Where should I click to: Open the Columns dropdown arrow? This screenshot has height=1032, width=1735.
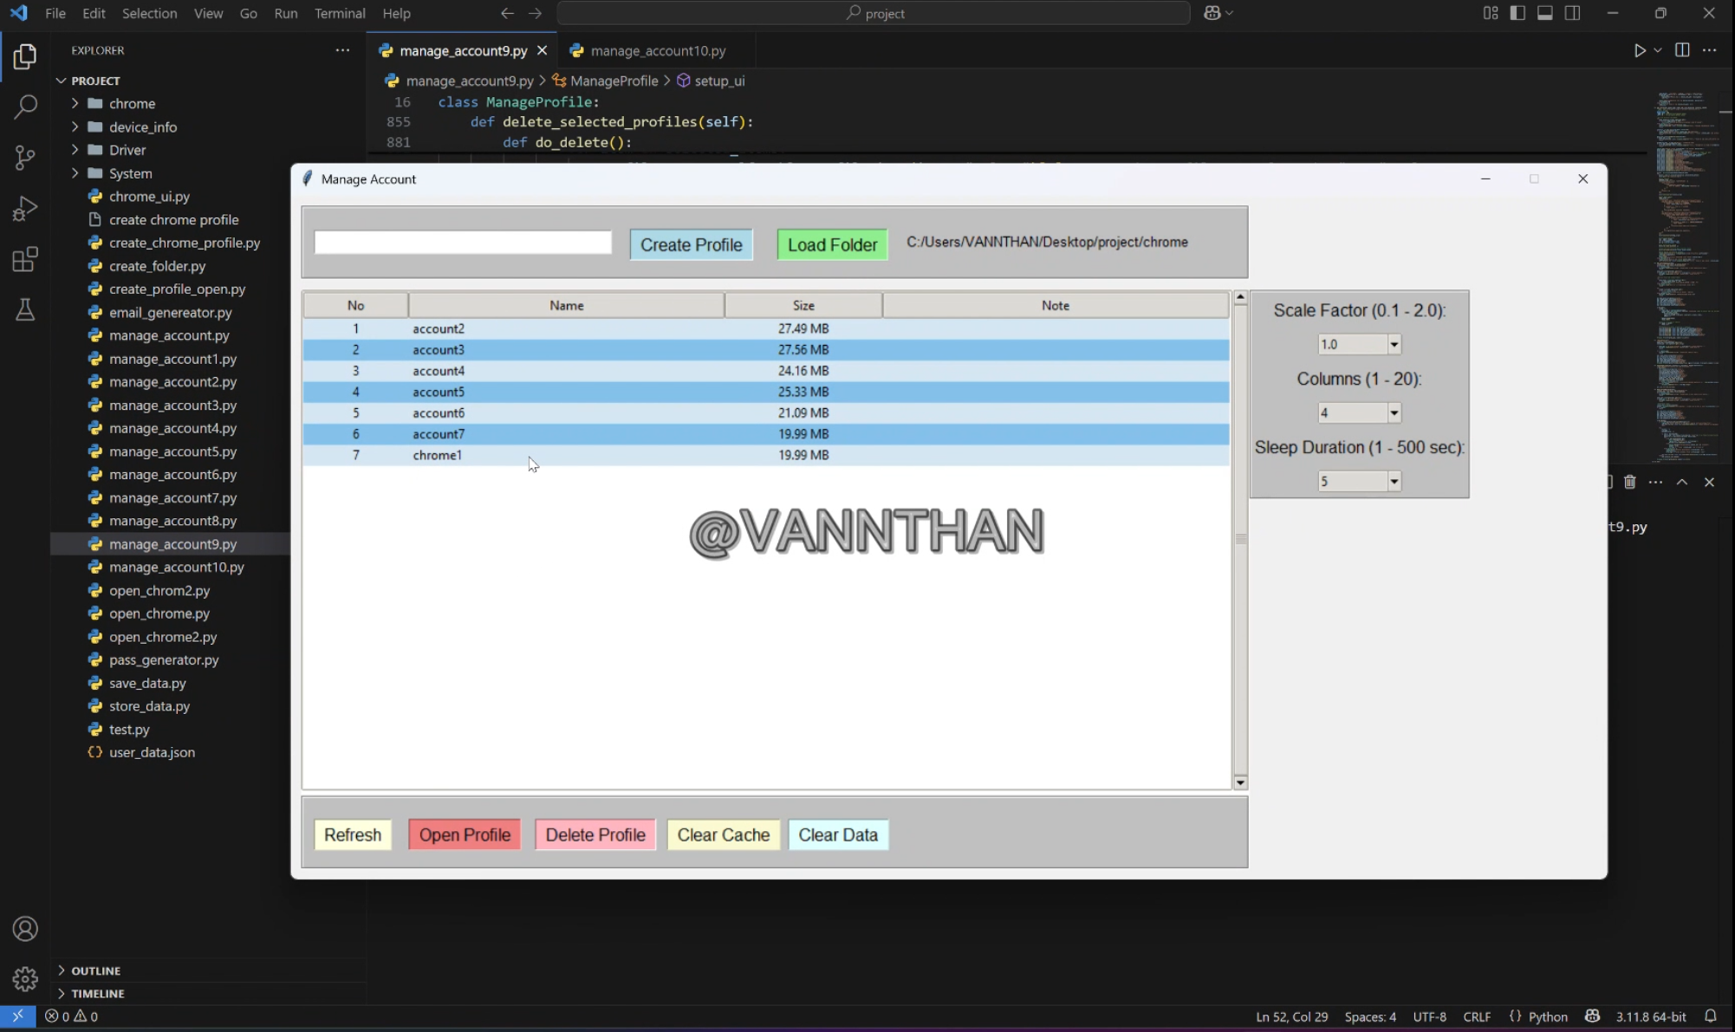click(1394, 413)
